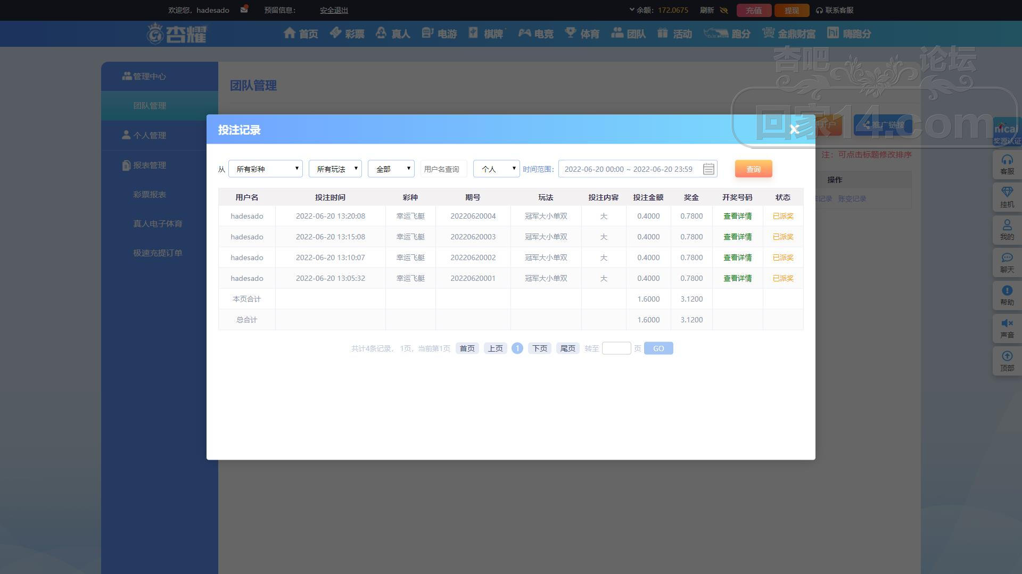Image resolution: width=1022 pixels, height=574 pixels.
Task: Expand the 所有玩法 play type dropdown
Action: [x=335, y=169]
